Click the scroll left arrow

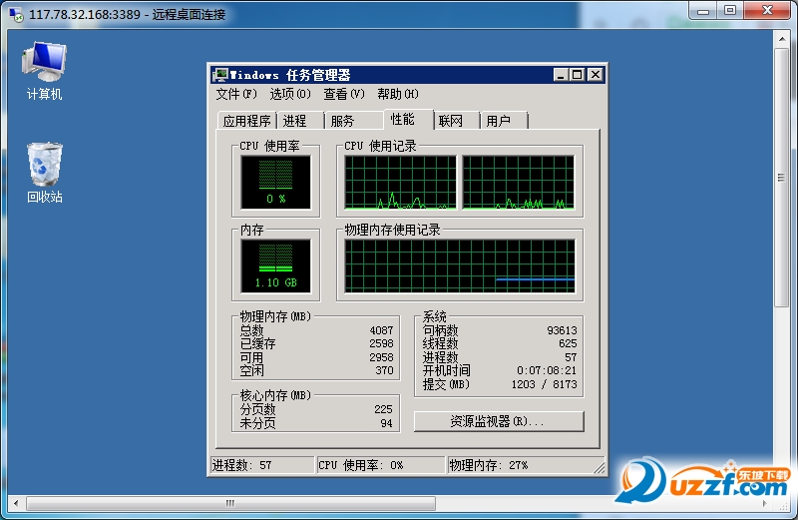(16, 504)
